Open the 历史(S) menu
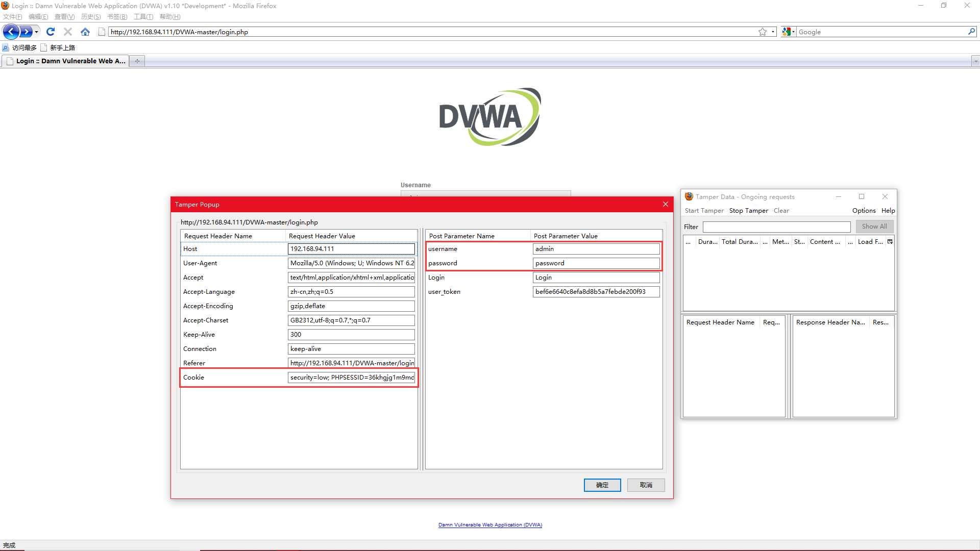Screen dimensions: 980x551 [91, 17]
